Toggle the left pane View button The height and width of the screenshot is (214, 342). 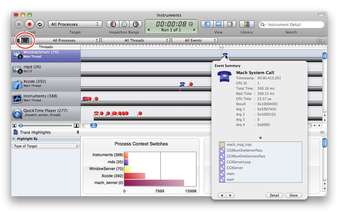[x=207, y=24]
